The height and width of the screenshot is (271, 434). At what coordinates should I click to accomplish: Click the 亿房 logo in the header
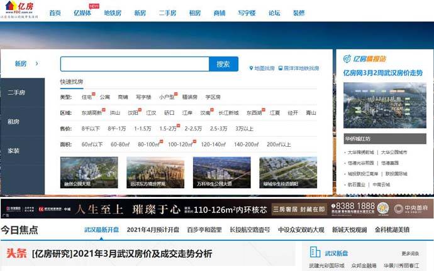[19, 9]
